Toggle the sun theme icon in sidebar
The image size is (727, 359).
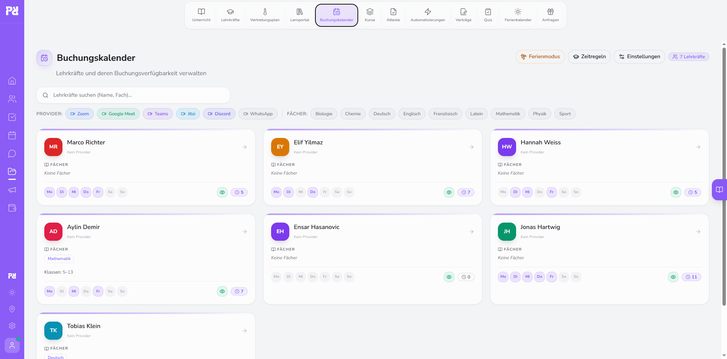tap(12, 292)
